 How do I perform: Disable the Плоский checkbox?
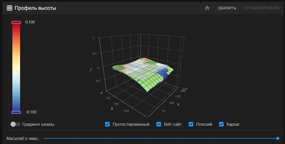pyautogui.click(x=191, y=124)
